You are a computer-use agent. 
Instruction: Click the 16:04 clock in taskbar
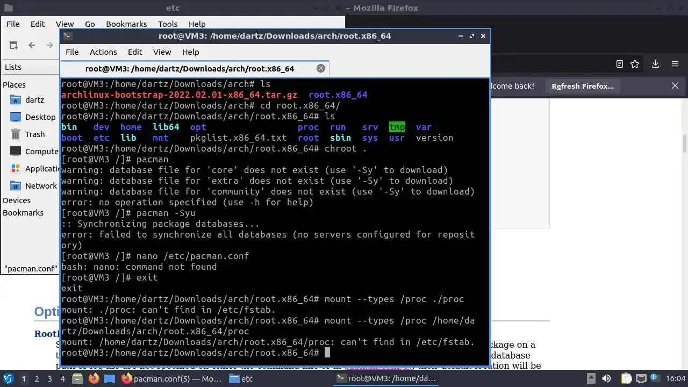pyautogui.click(x=676, y=379)
